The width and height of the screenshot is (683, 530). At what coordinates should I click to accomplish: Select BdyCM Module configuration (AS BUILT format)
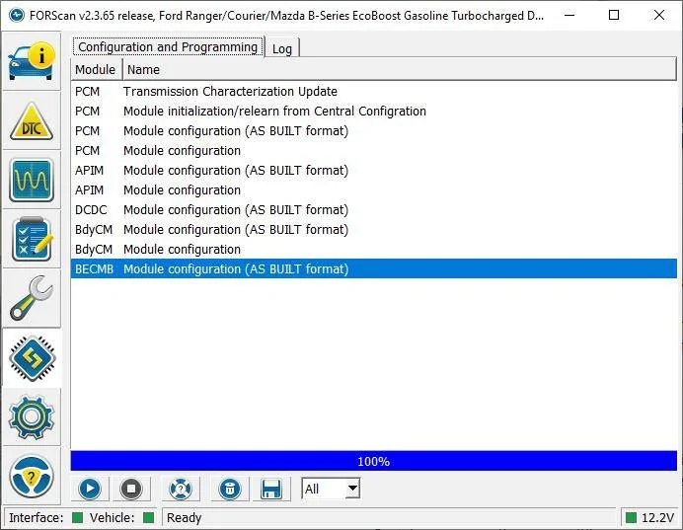(x=374, y=230)
